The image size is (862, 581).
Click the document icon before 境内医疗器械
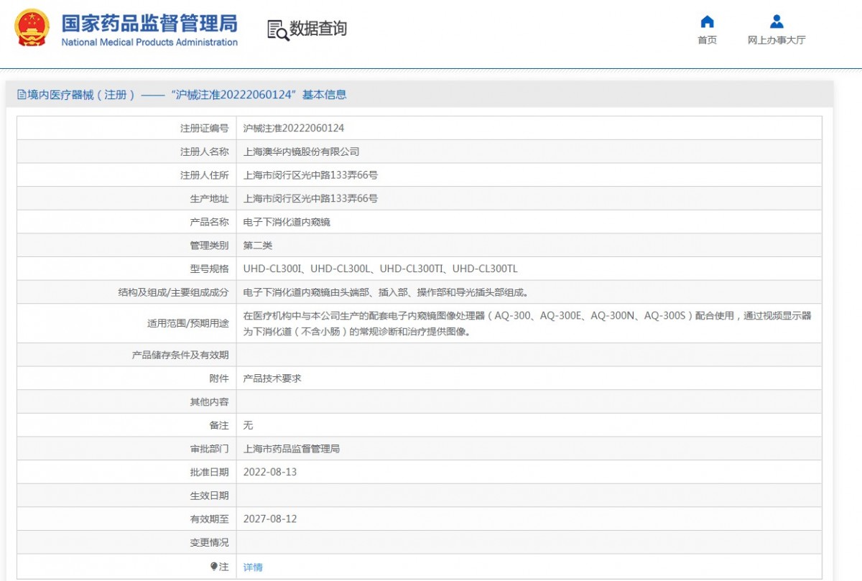[22, 95]
